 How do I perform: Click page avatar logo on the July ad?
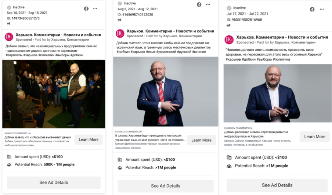(x=229, y=40)
